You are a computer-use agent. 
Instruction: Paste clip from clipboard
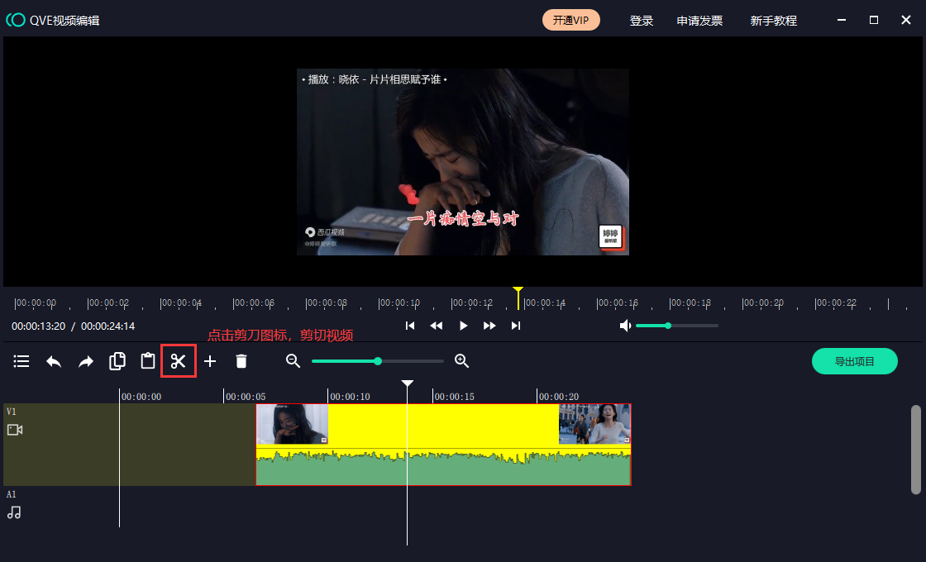(x=148, y=361)
